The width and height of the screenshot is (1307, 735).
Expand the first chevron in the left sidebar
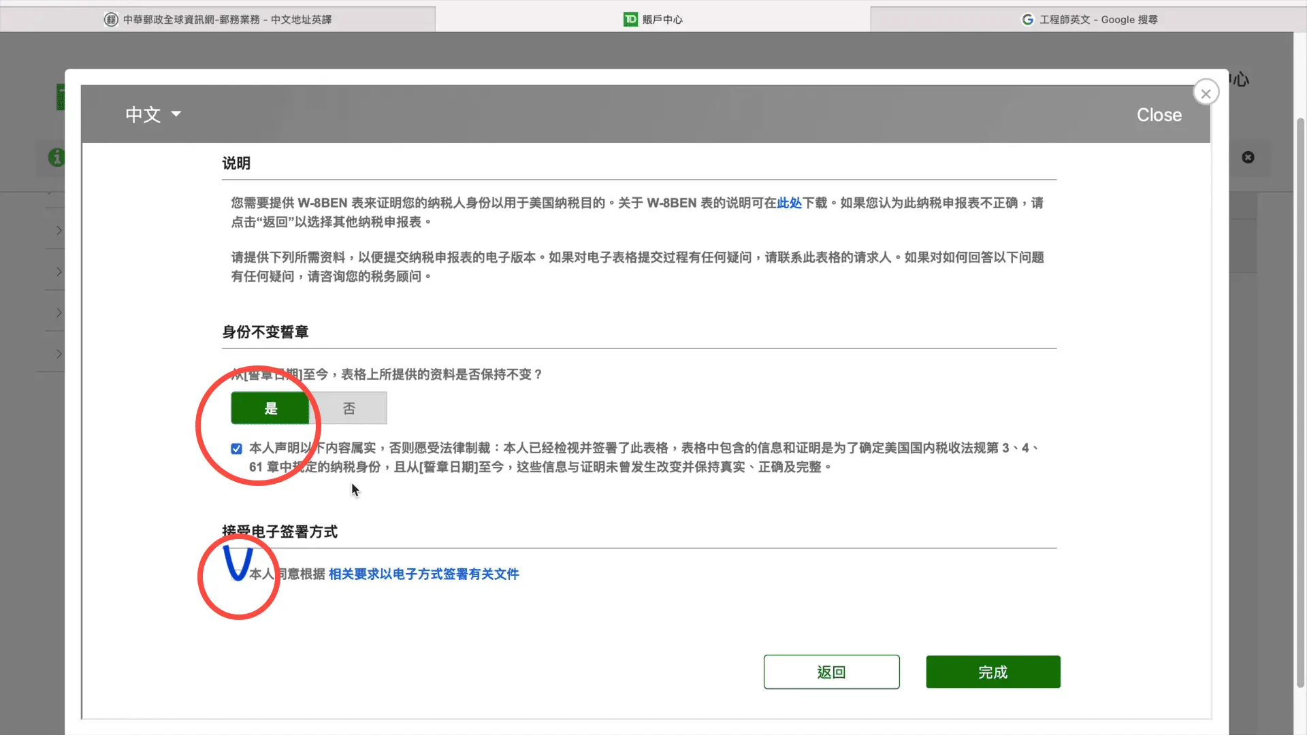coord(59,230)
